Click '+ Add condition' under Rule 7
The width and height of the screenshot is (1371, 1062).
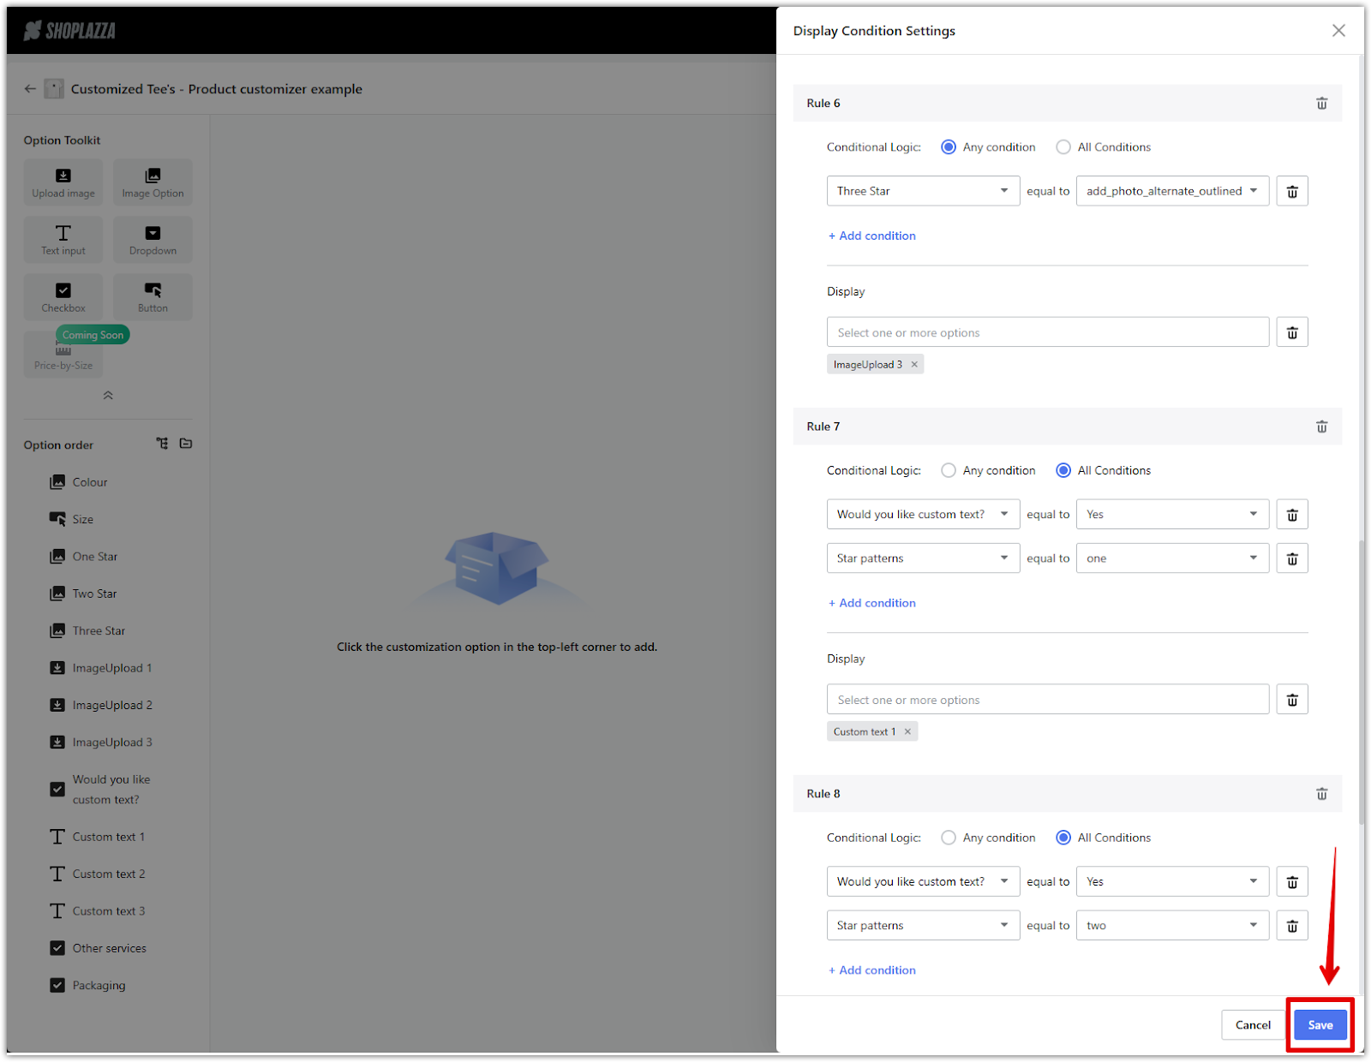(x=872, y=603)
